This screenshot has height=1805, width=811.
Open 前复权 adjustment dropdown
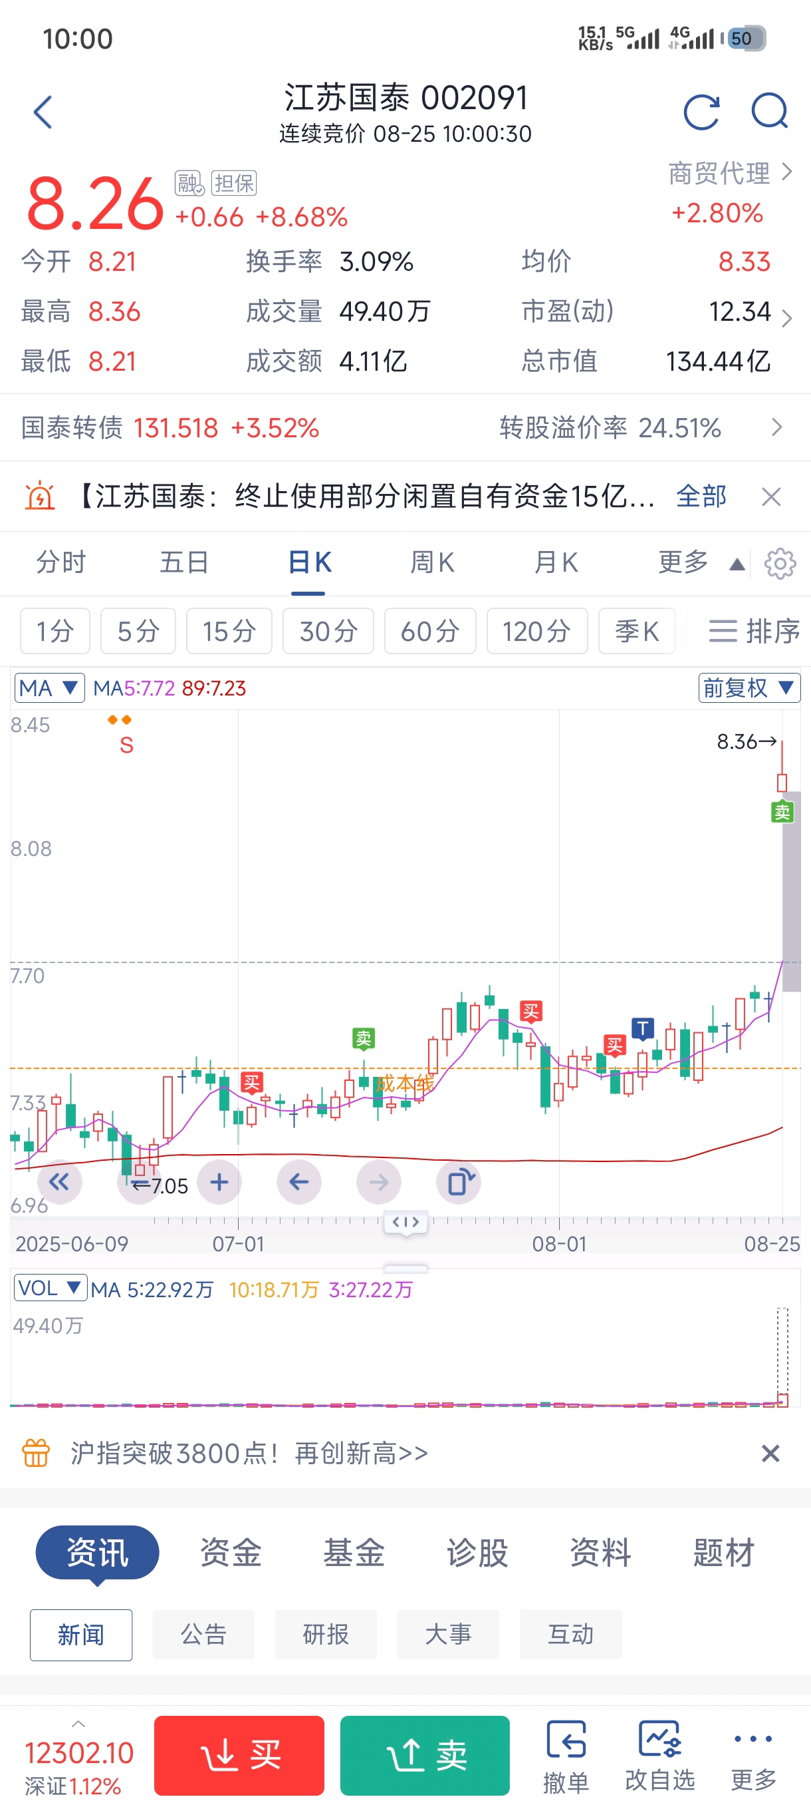pyautogui.click(x=749, y=688)
